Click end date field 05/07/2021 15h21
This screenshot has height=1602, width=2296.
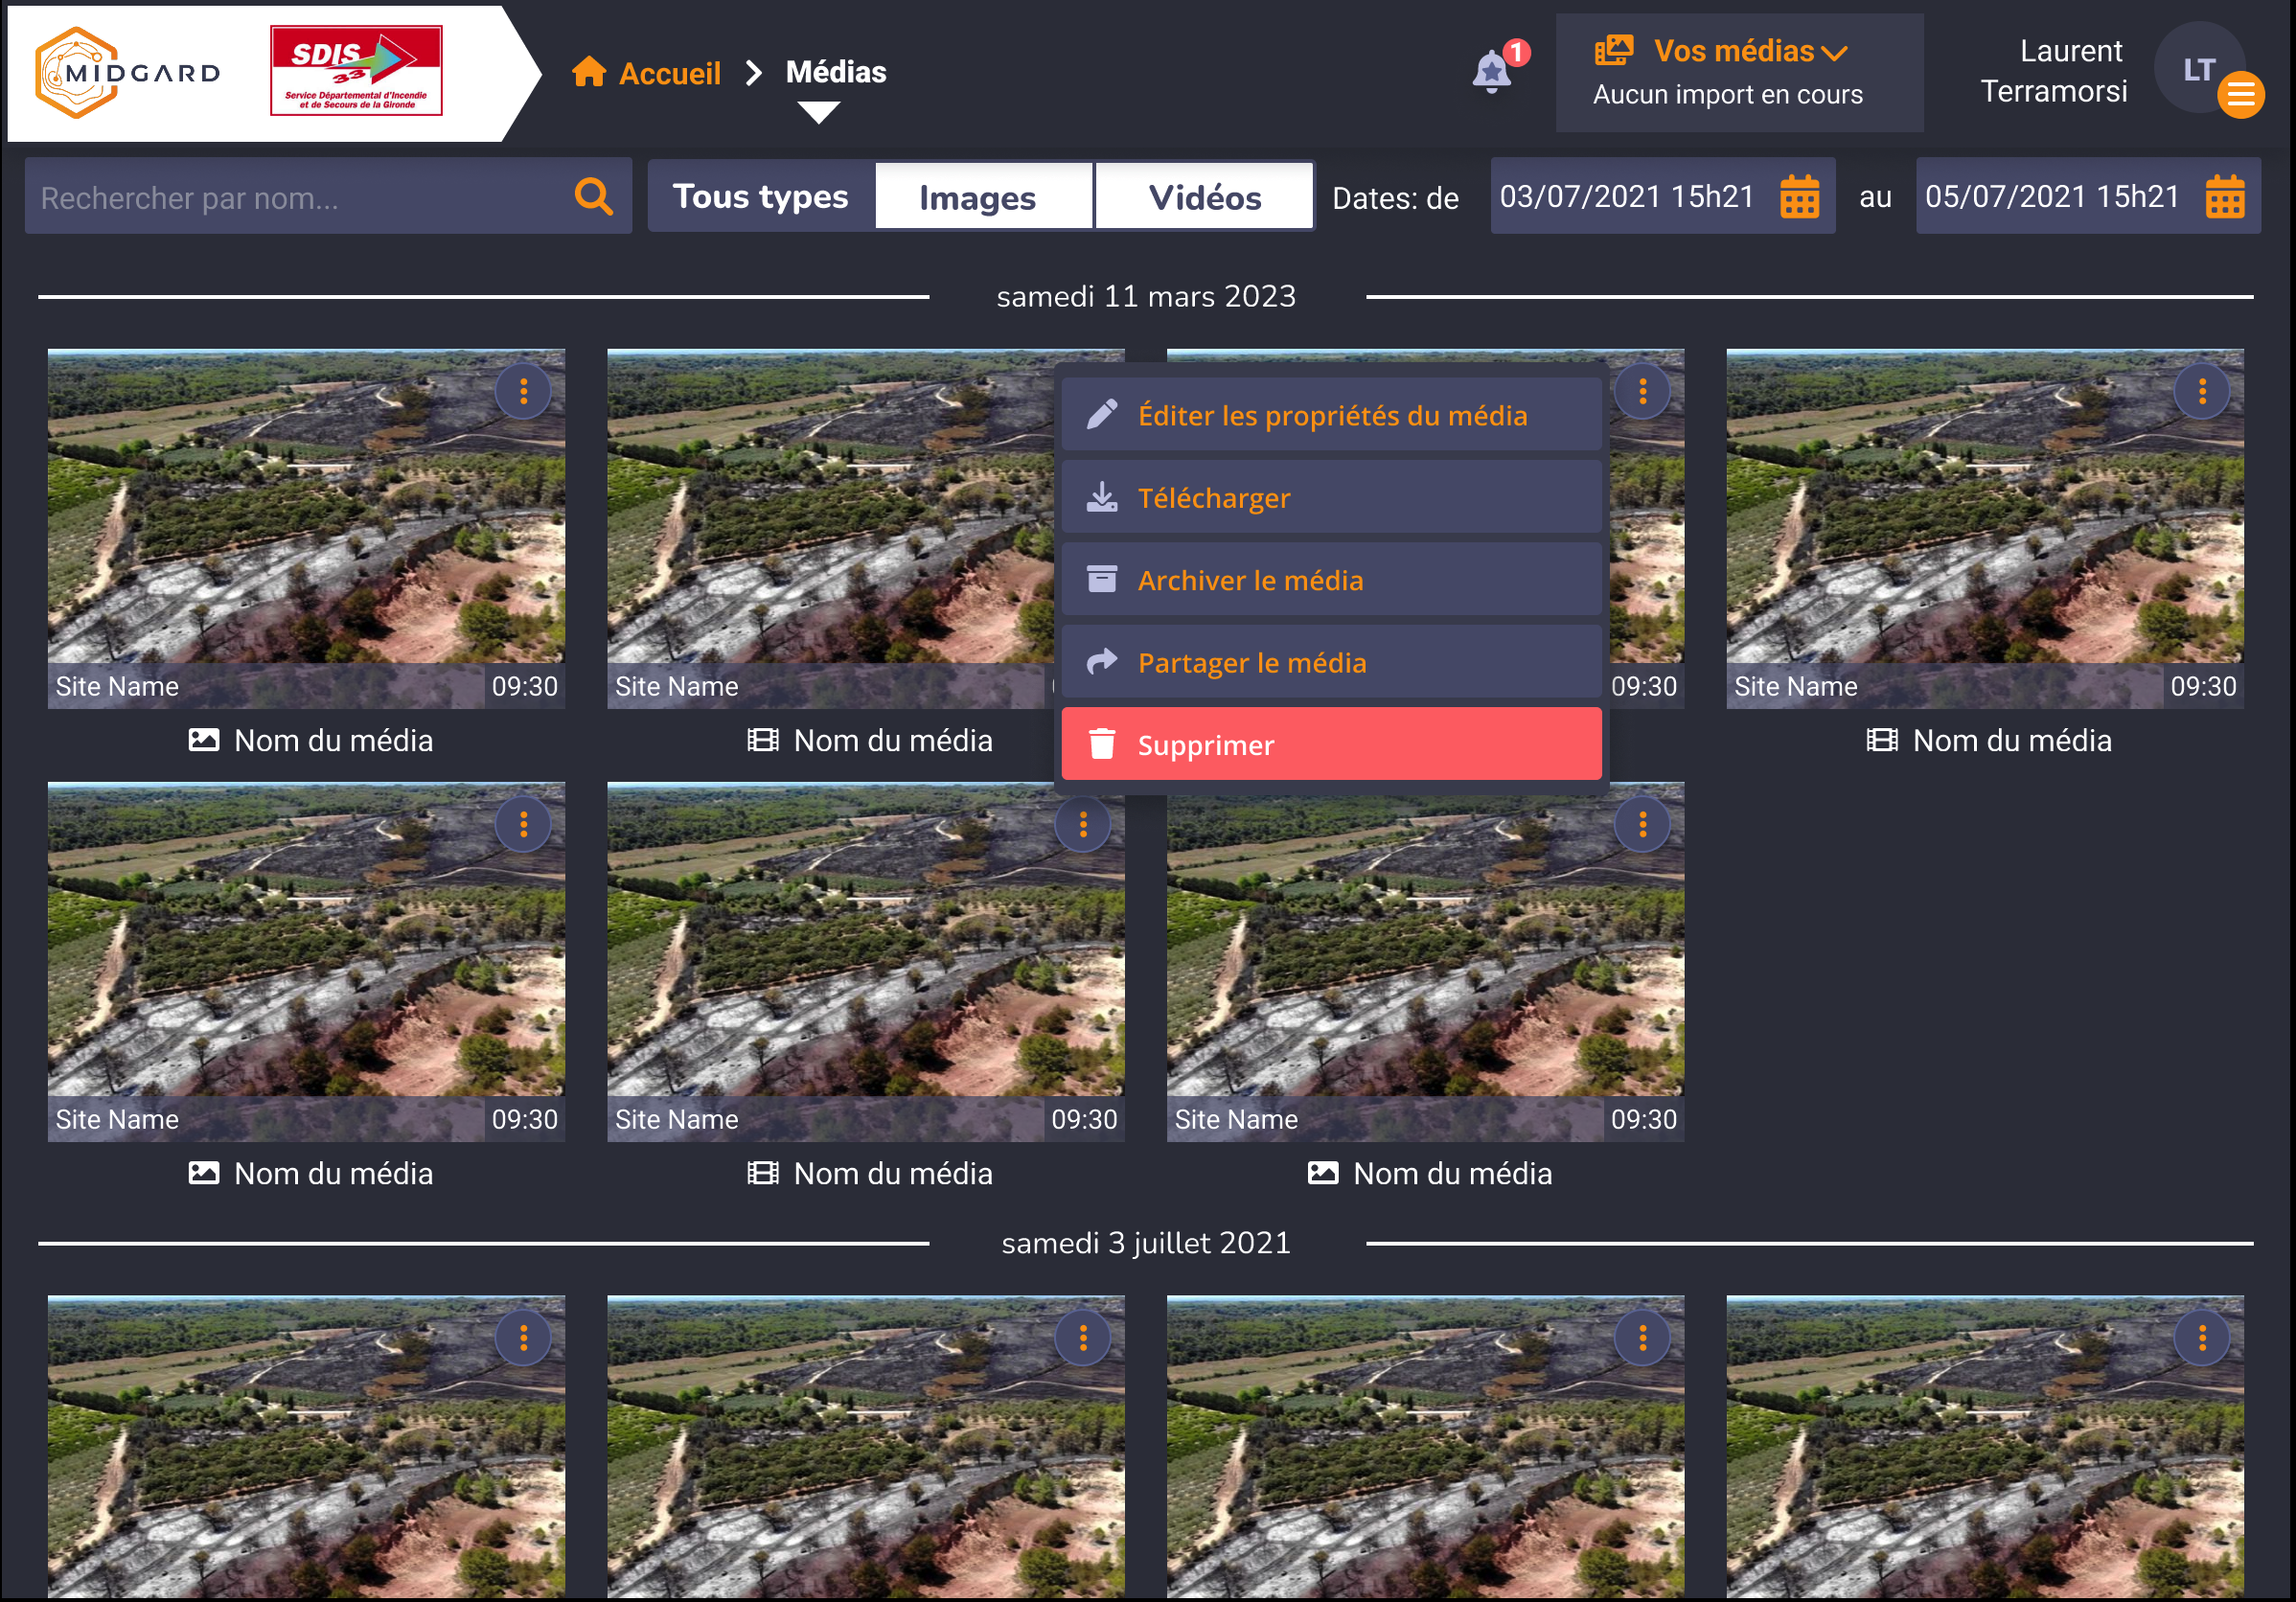click(x=2088, y=196)
